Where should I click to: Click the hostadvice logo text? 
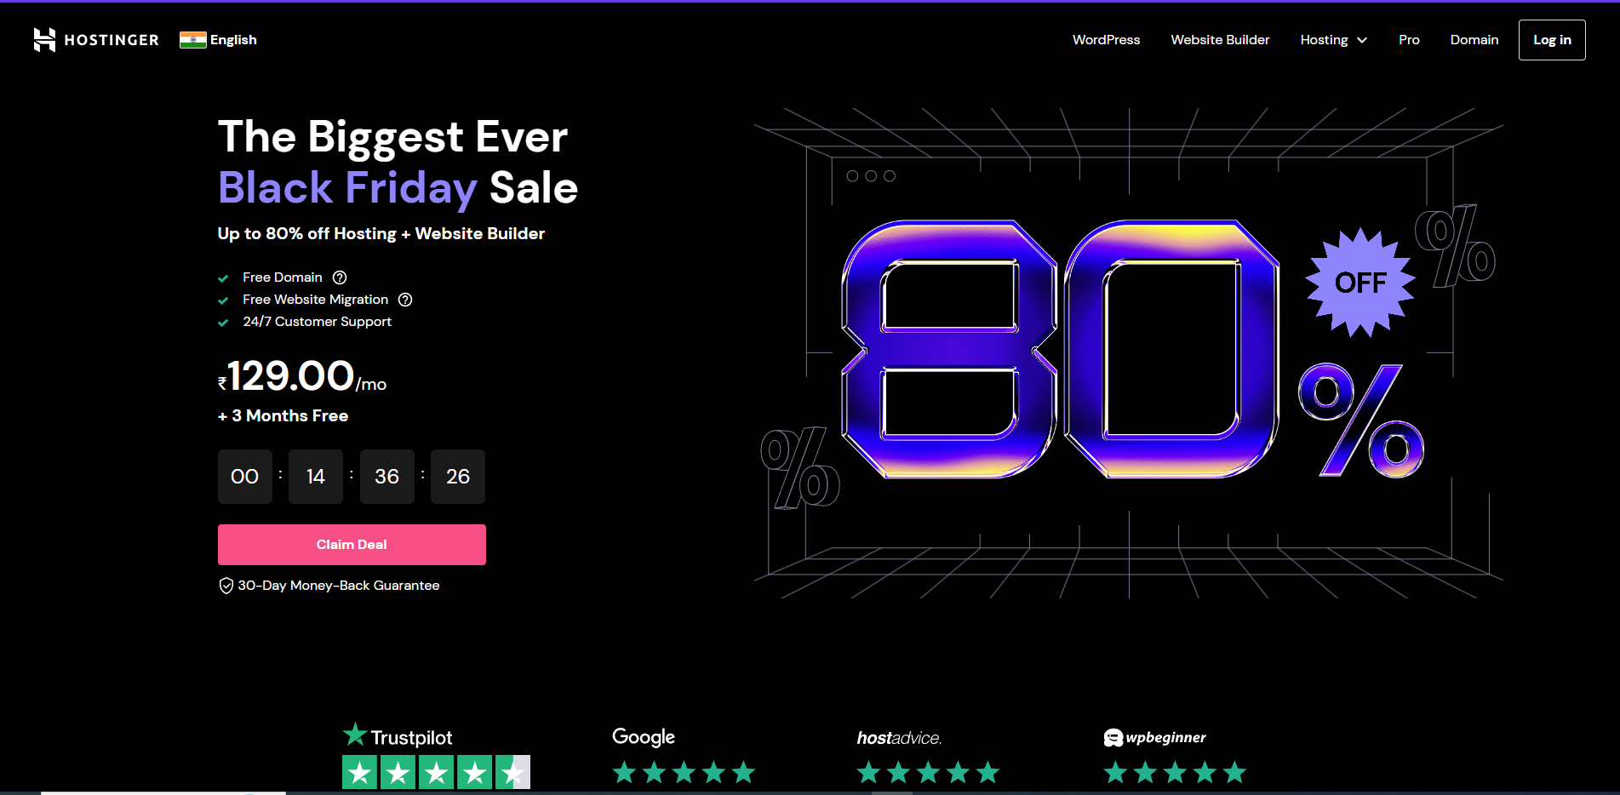point(899,738)
